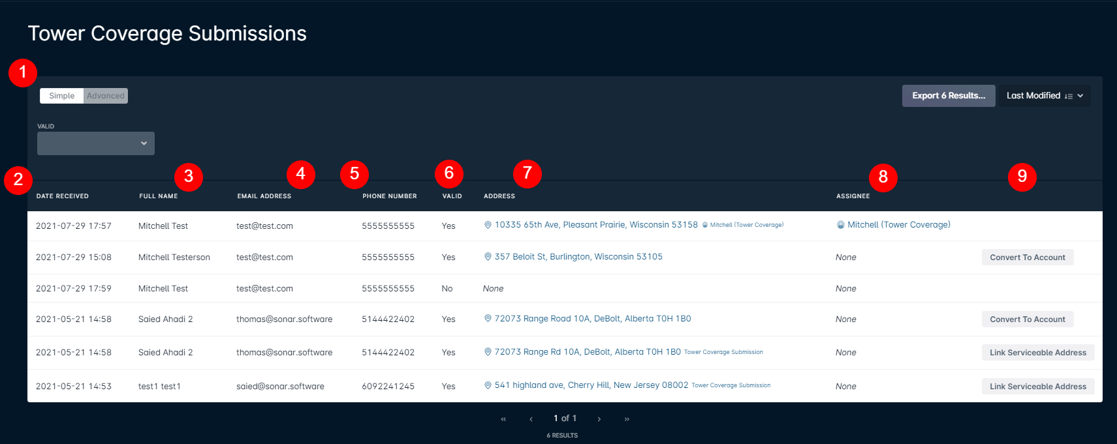1117x444 pixels.
Task: Click the Assignee column header
Action: click(x=853, y=196)
